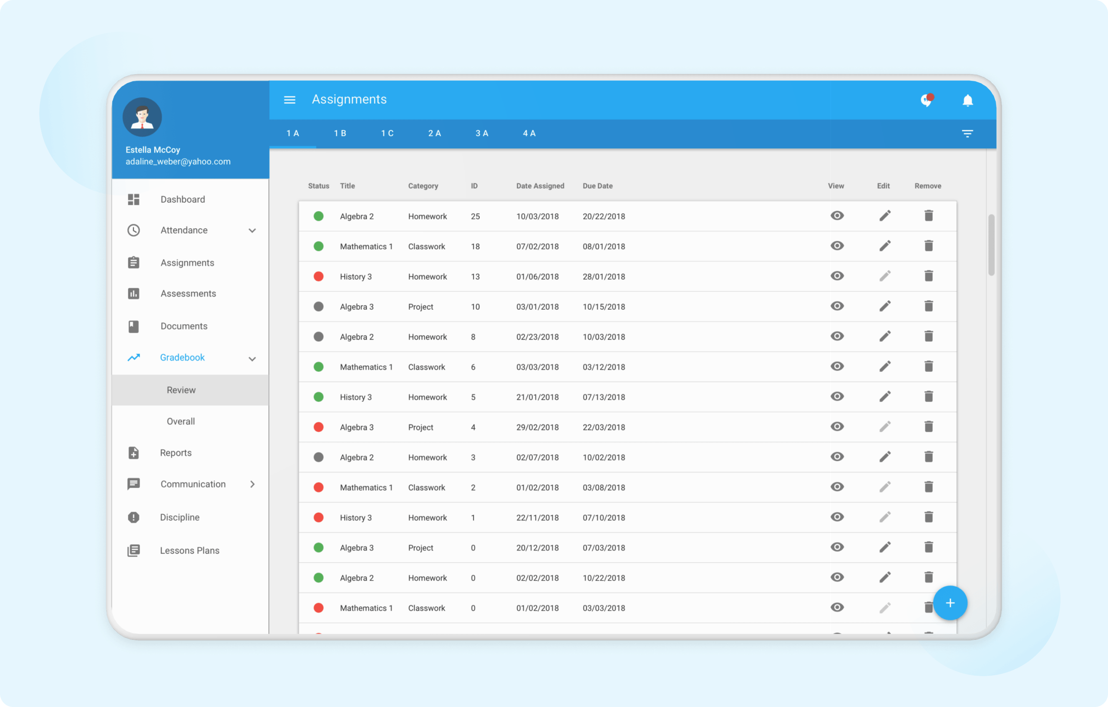This screenshot has width=1108, height=707.
Task: Switch to the 1 B class tab
Action: point(340,134)
